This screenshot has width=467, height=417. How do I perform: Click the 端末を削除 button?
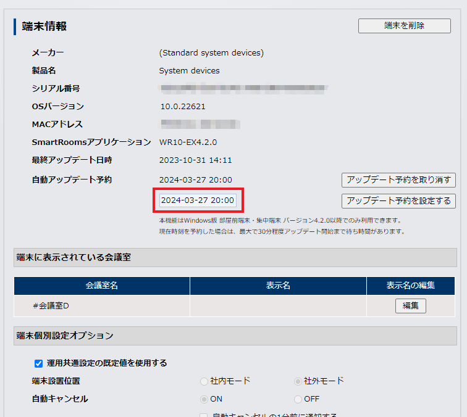(404, 25)
